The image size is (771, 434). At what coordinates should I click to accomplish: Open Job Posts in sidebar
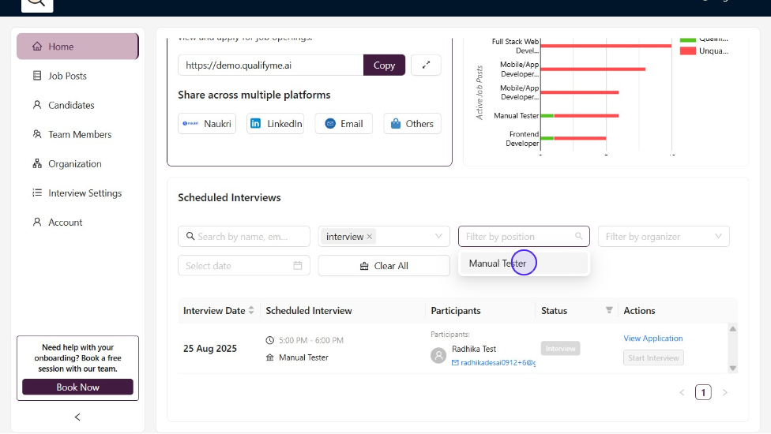67,76
